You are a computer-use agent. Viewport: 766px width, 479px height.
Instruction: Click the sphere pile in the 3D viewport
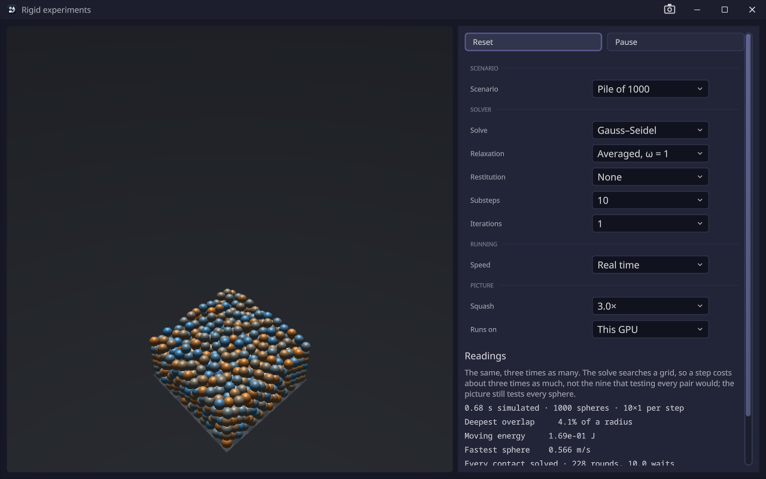coord(229,369)
